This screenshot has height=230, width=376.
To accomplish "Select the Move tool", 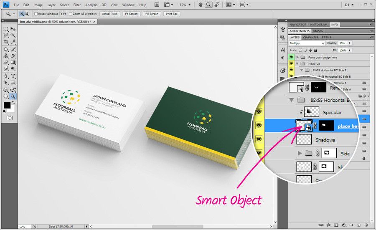I will pos(13,29).
